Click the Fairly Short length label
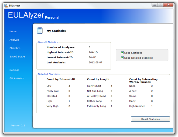This screenshot has height=137, width=178. click(94, 86)
